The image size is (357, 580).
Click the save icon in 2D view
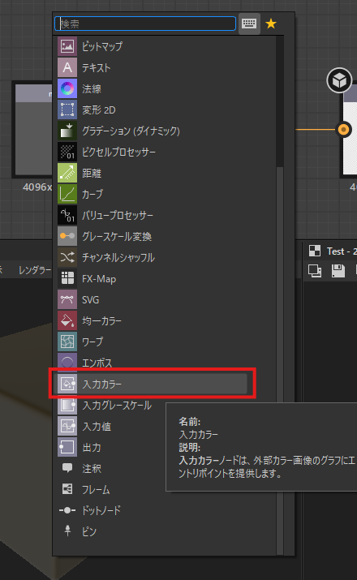click(338, 271)
